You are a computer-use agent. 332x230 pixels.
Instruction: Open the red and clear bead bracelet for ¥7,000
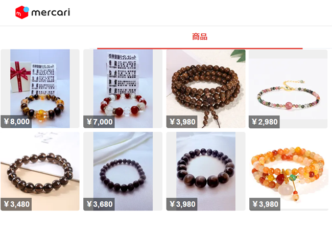coord(123,88)
